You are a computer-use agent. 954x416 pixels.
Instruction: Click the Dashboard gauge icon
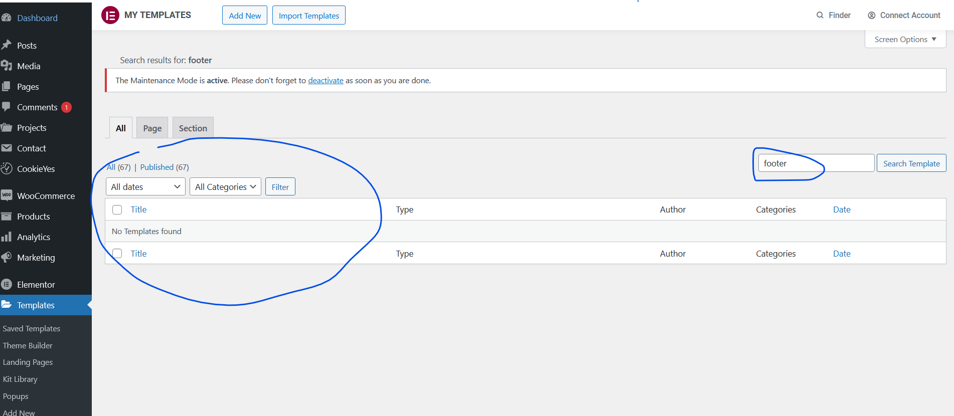[6, 18]
